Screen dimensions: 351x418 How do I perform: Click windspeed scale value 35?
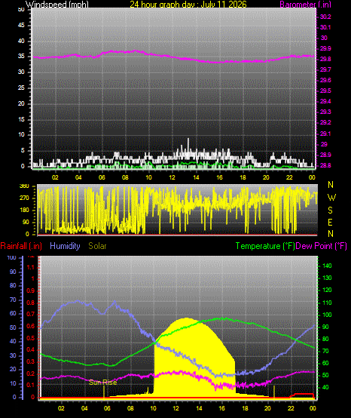(21, 57)
